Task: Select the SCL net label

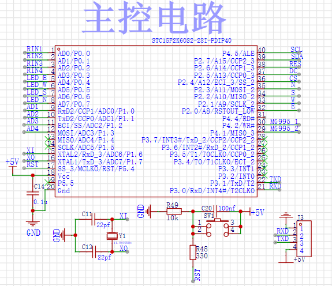Action: click(296, 50)
